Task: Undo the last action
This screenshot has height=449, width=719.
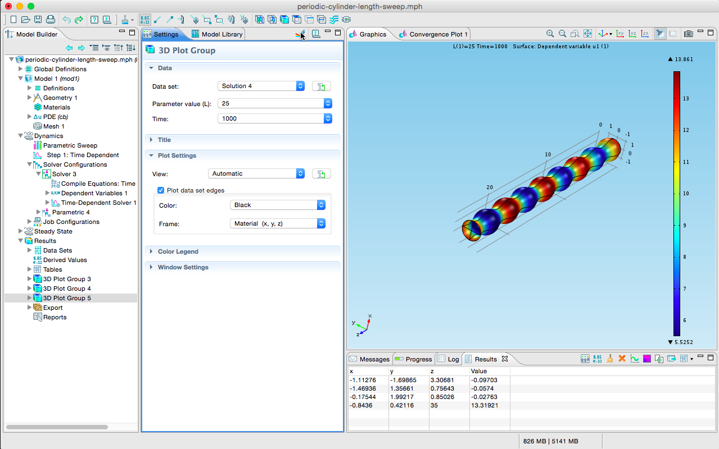Action: 66,20
